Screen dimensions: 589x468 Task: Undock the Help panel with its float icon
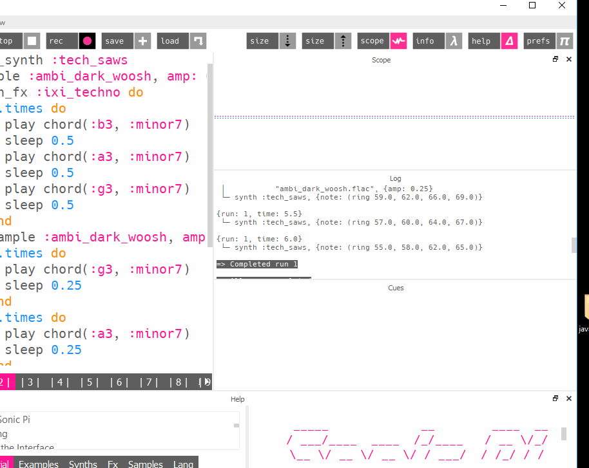tap(555, 398)
